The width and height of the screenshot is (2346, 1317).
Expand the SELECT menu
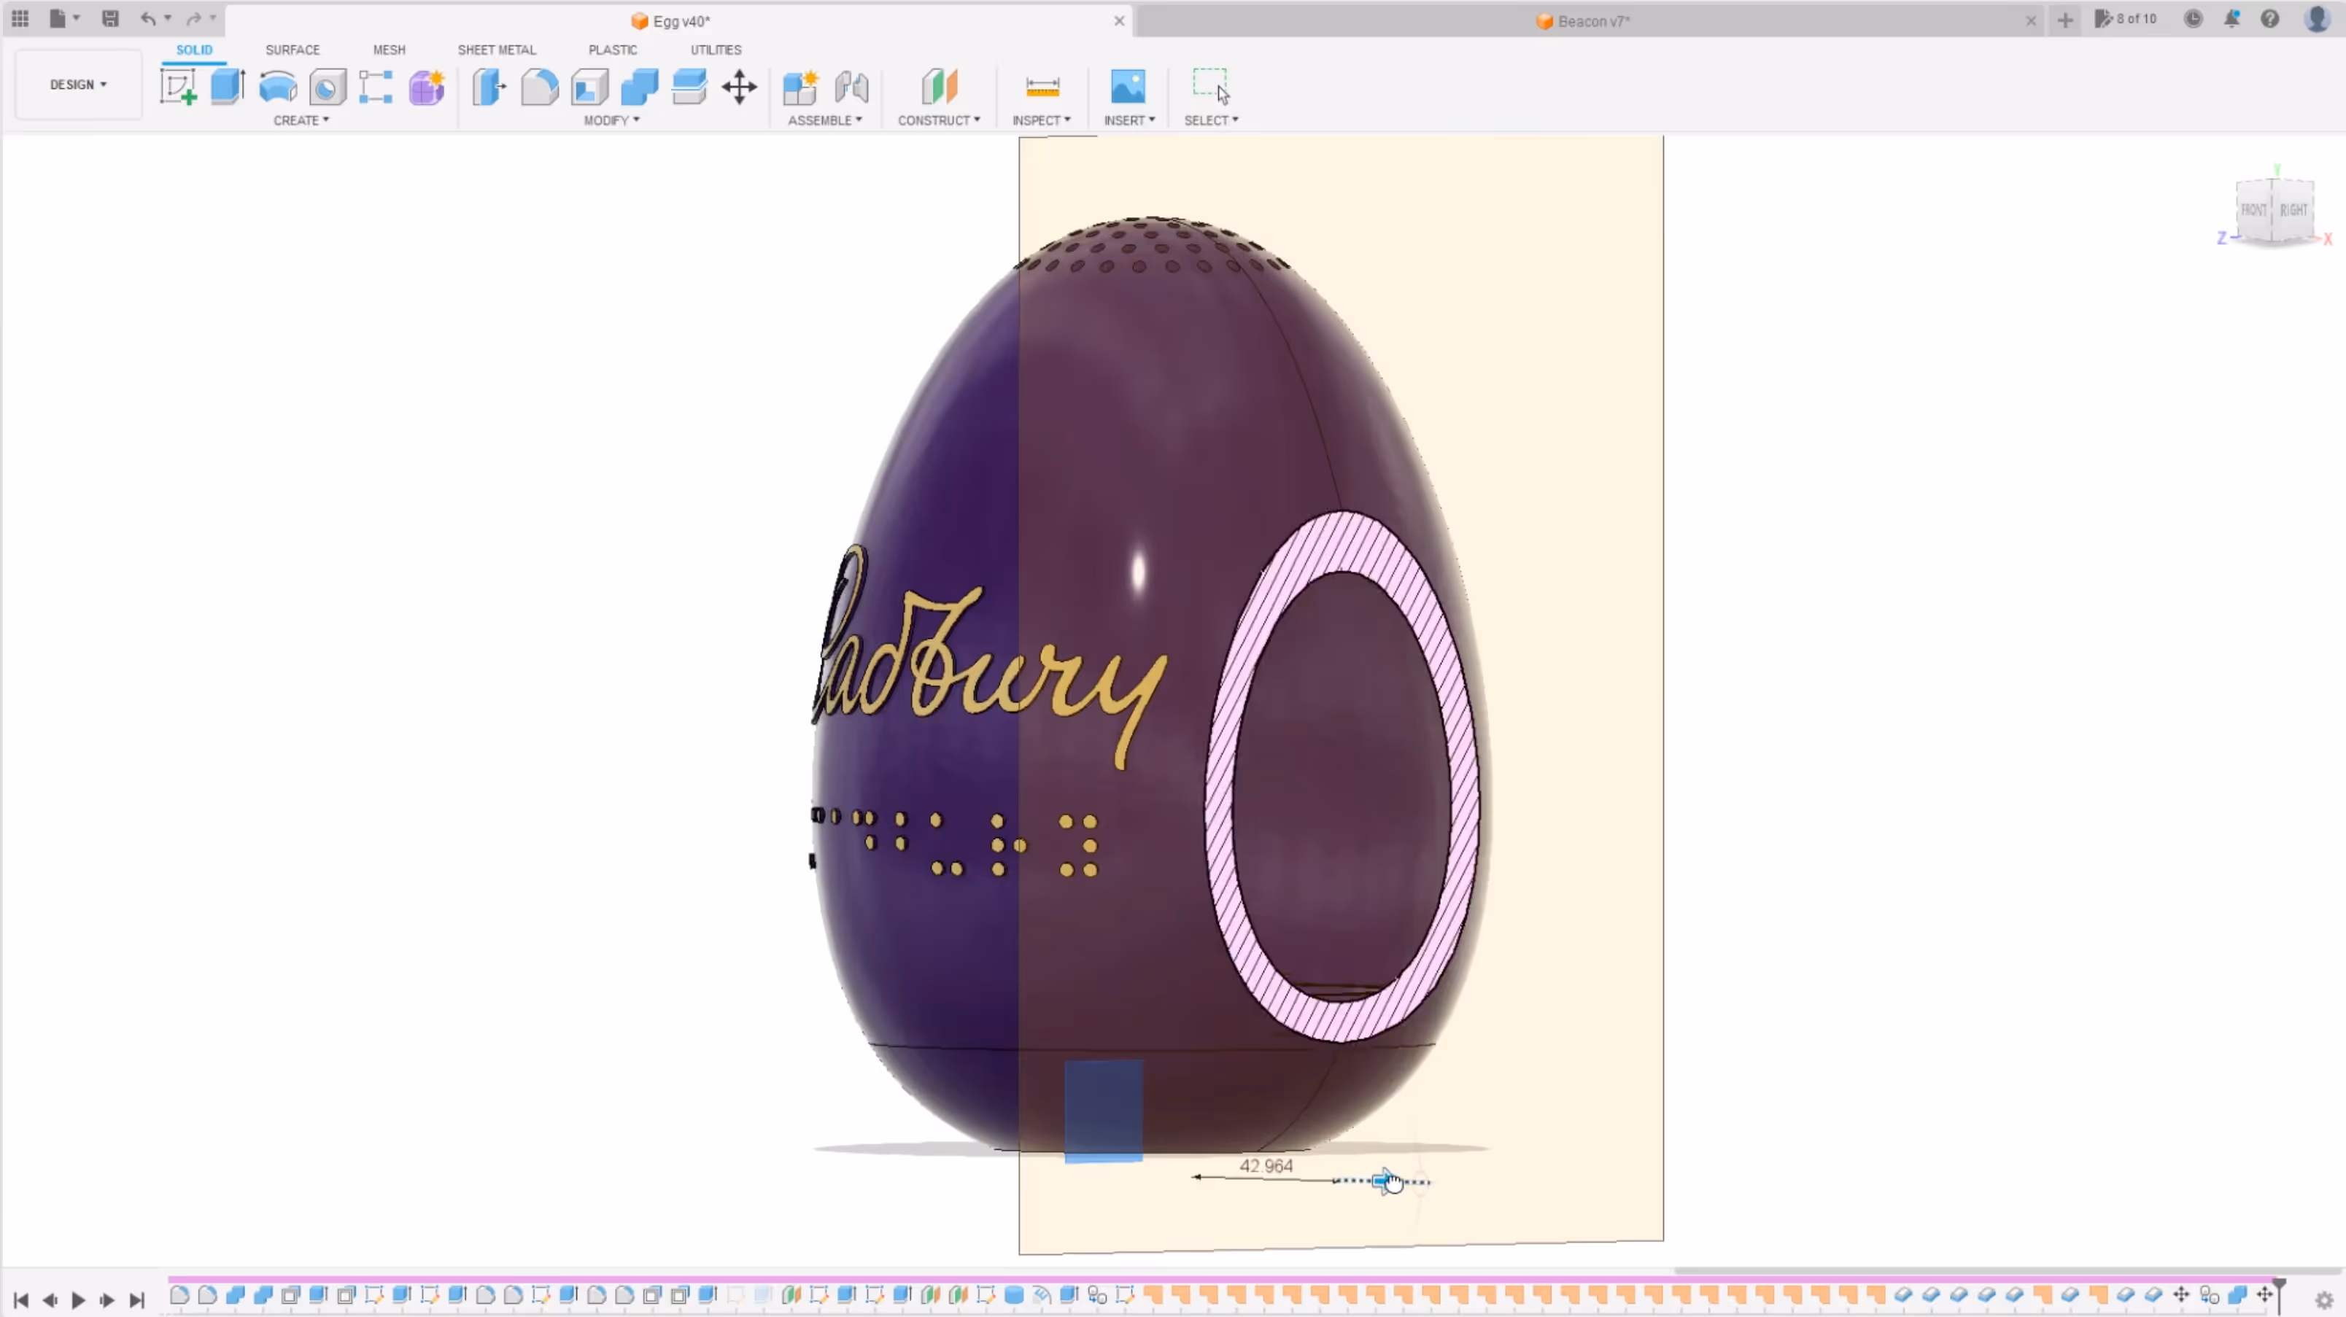click(x=1211, y=120)
